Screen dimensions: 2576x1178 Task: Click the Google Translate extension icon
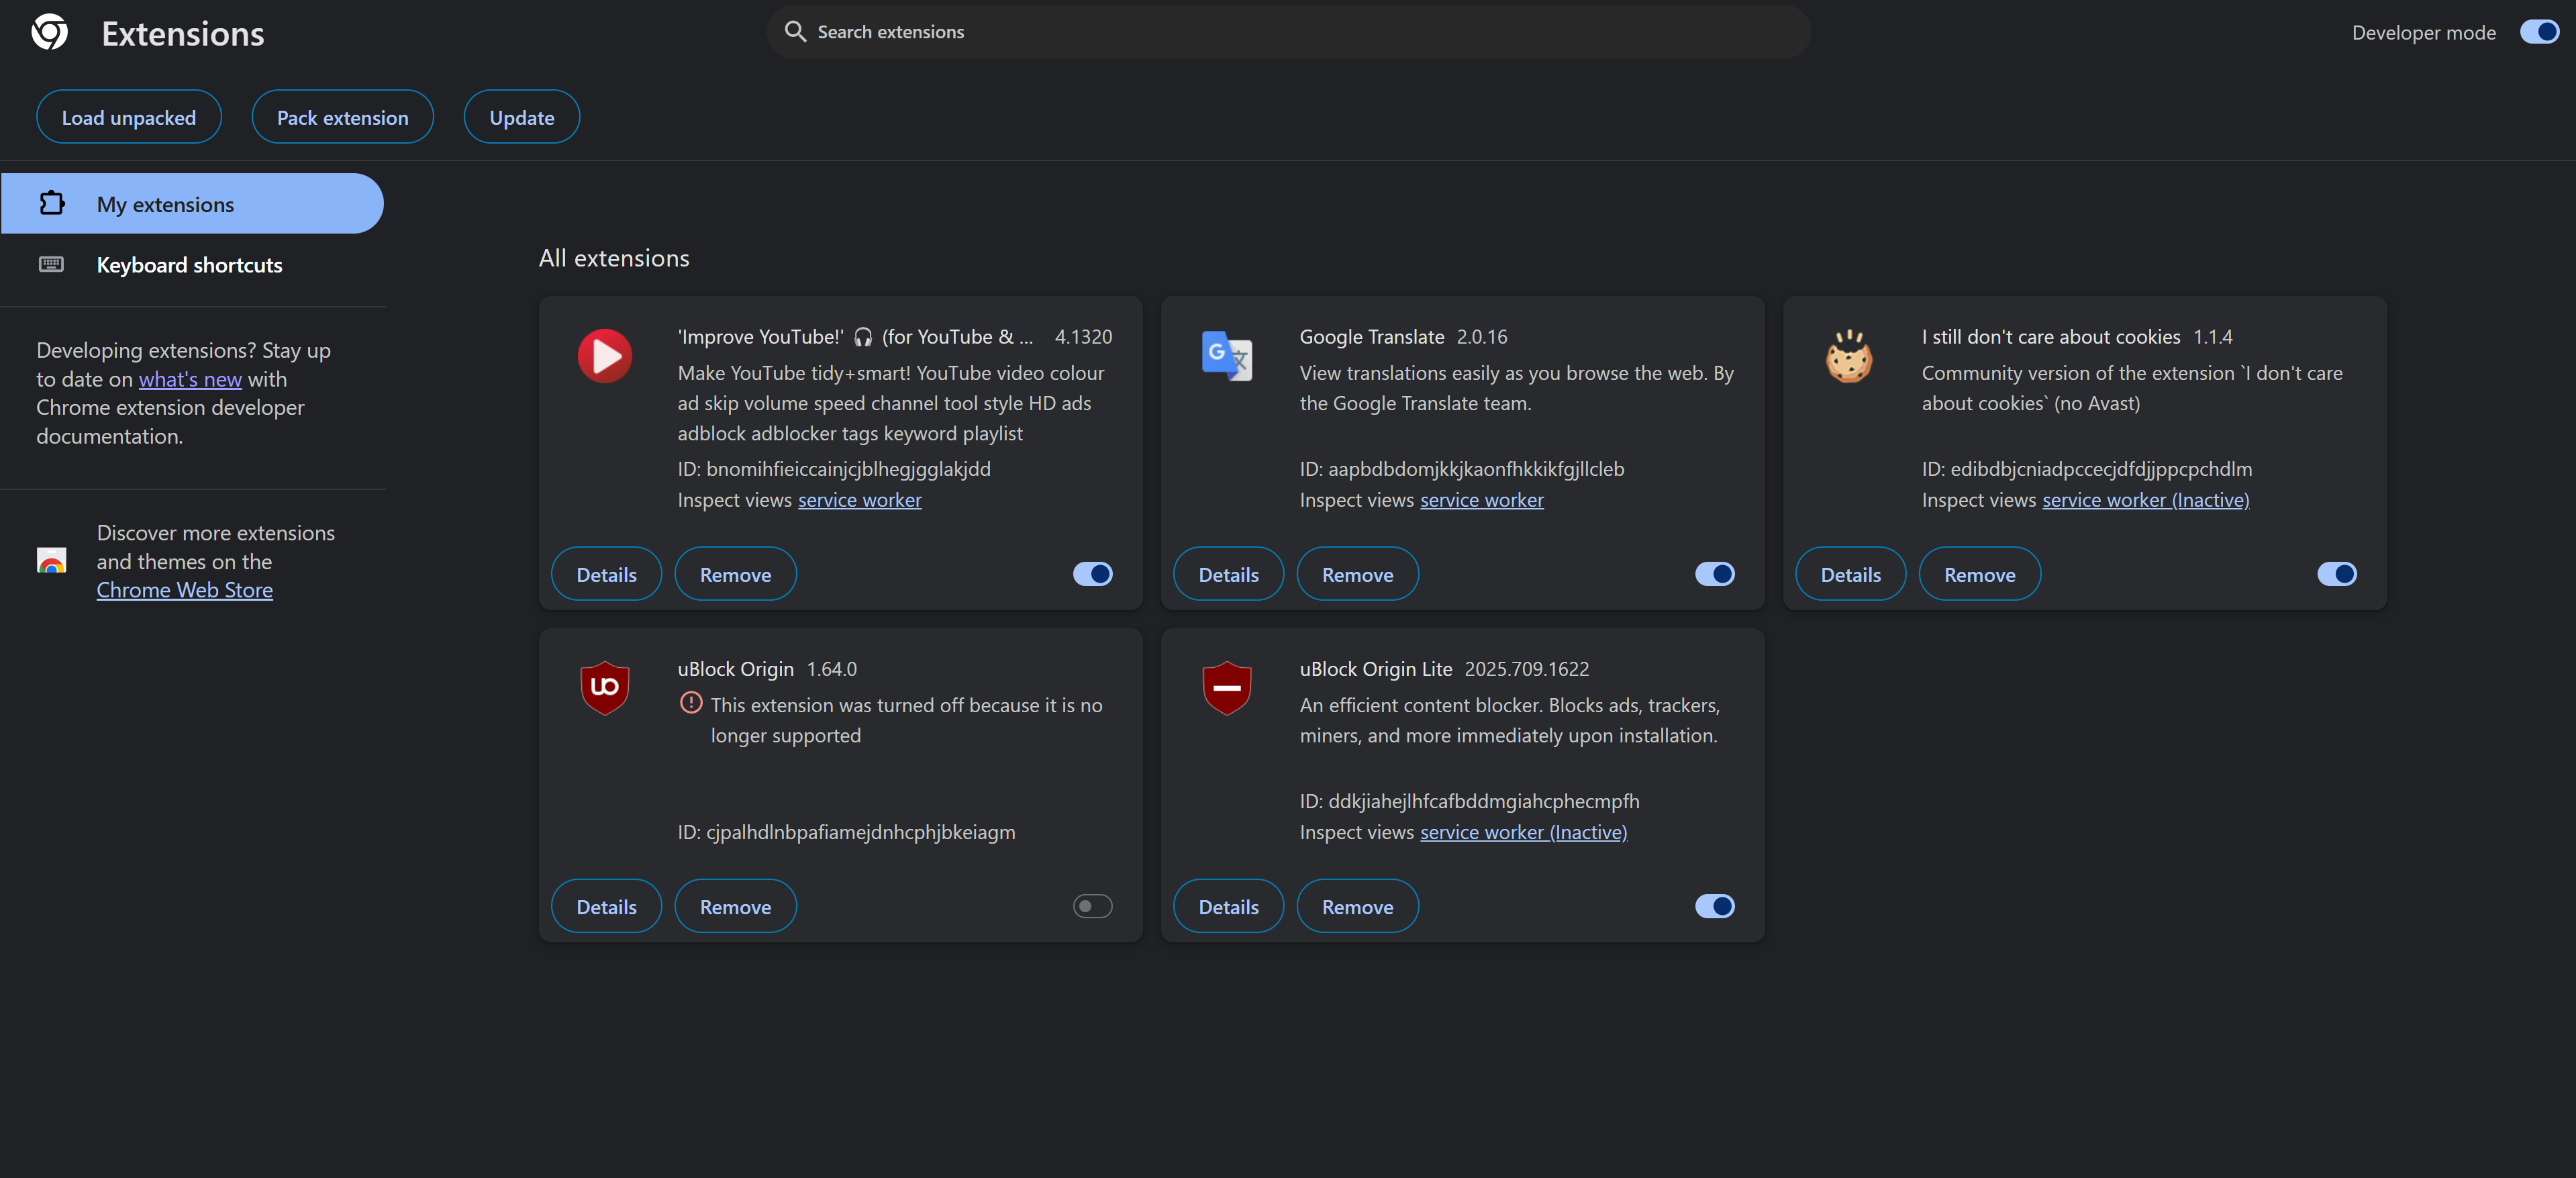pyautogui.click(x=1226, y=356)
